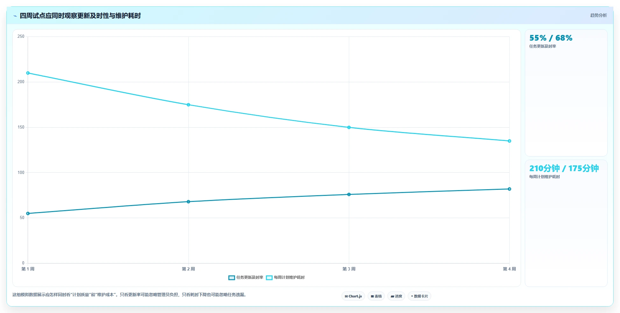Click the 第 4 周 update rate data point
Image resolution: width=620 pixels, height=313 pixels.
point(509,189)
